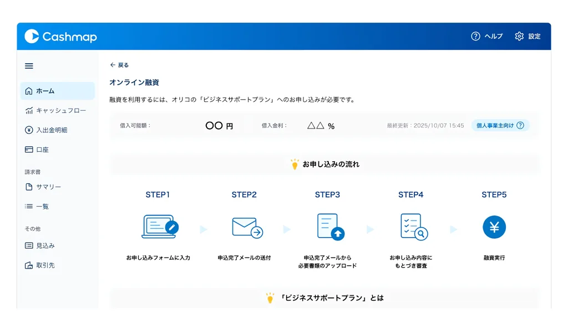This screenshot has width=568, height=319.
Task: Click the STEP1 laptop form icon
Action: coord(160,227)
